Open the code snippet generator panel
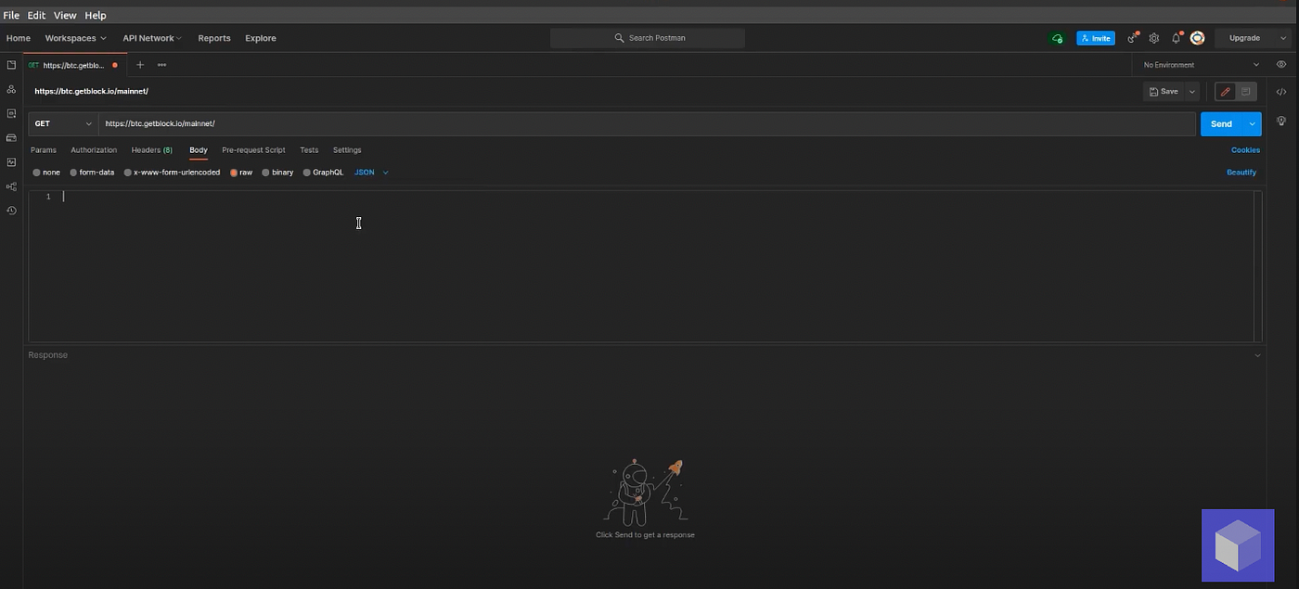Screen dimensions: 1299x589 [x=1281, y=91]
